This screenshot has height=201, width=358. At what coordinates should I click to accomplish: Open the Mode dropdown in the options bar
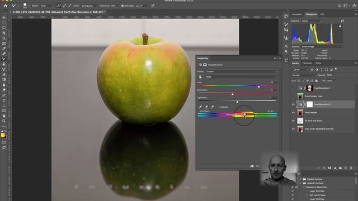(47, 6)
